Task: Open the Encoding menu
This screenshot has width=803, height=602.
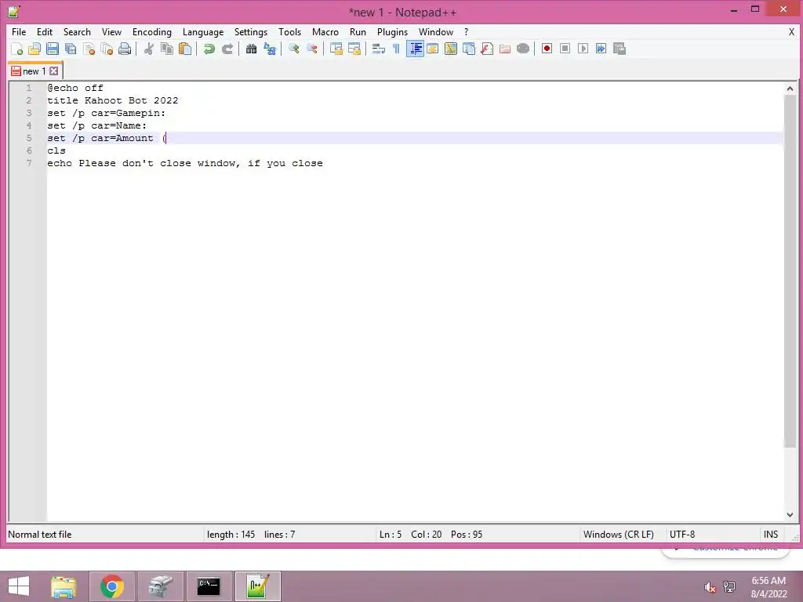Action: pyautogui.click(x=152, y=31)
